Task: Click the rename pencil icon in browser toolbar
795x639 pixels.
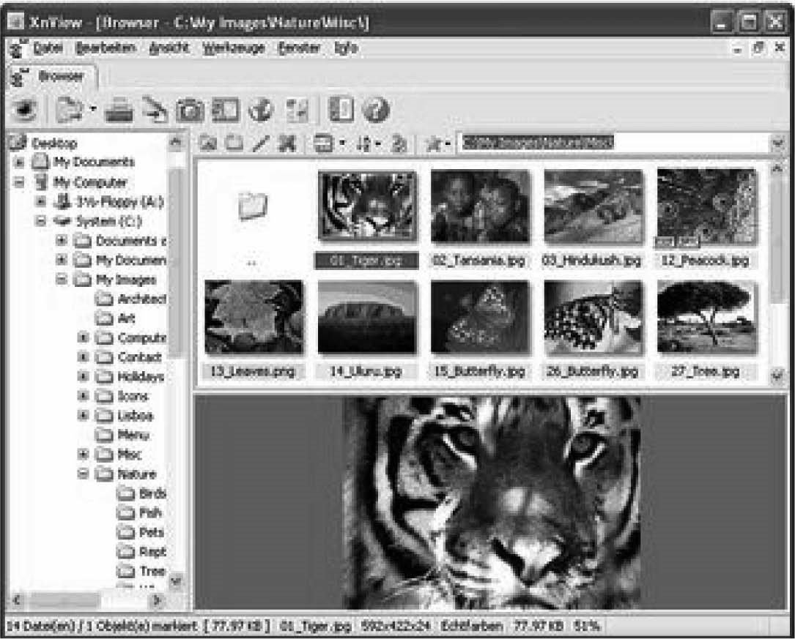Action: [x=261, y=143]
